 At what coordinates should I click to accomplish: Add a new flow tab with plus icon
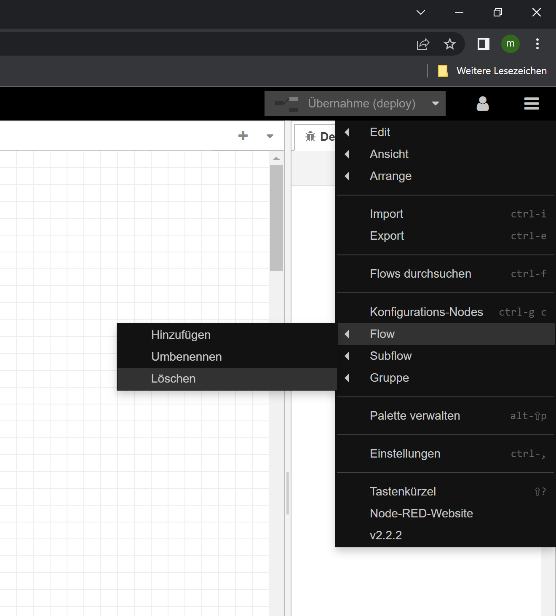click(243, 136)
